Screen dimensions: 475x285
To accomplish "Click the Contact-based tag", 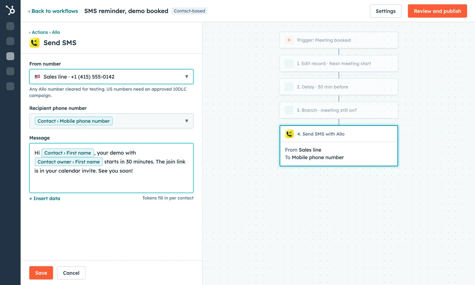I will (189, 11).
